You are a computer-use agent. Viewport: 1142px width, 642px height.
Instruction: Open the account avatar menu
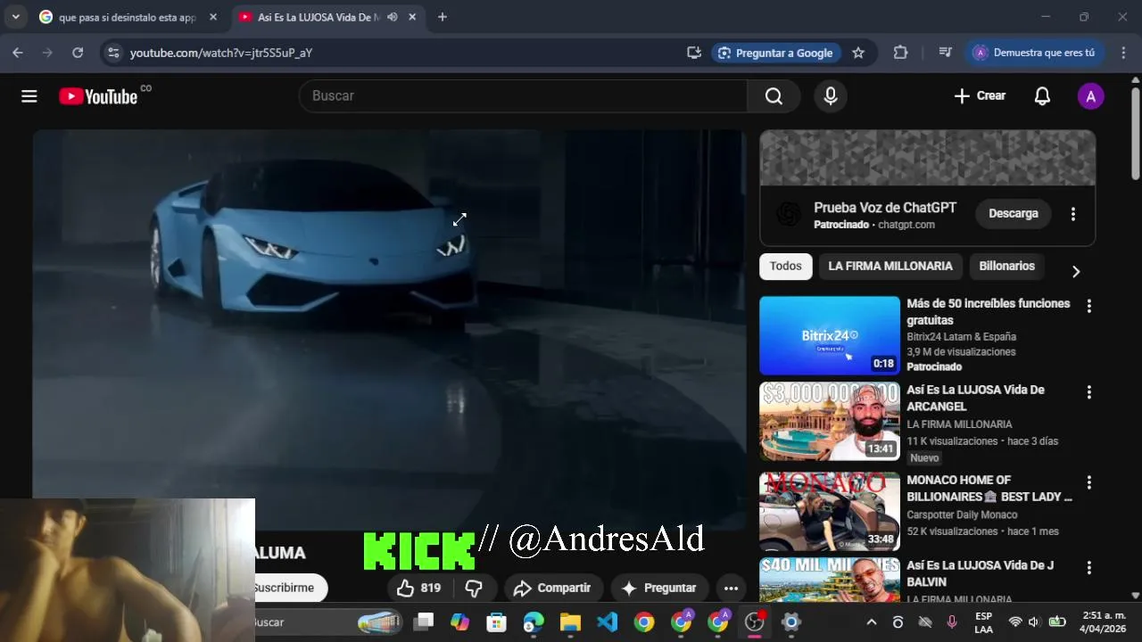(1090, 96)
